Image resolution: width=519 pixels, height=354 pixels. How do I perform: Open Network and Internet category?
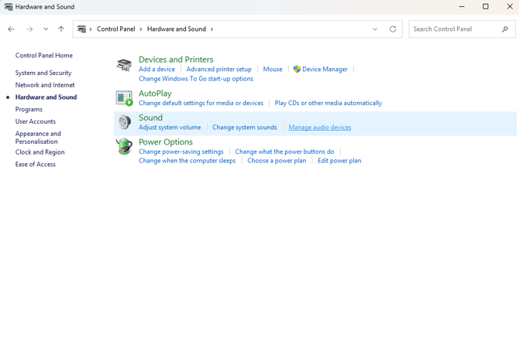(45, 85)
